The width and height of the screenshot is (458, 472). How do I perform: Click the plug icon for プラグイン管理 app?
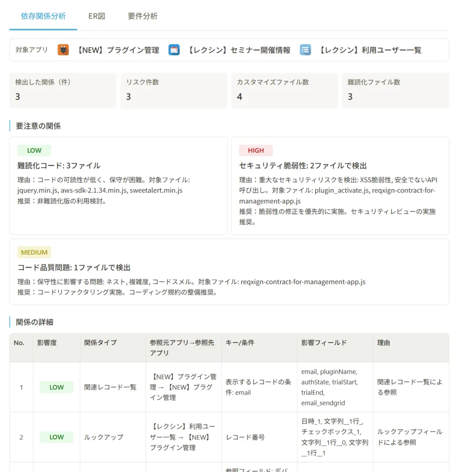click(x=63, y=50)
